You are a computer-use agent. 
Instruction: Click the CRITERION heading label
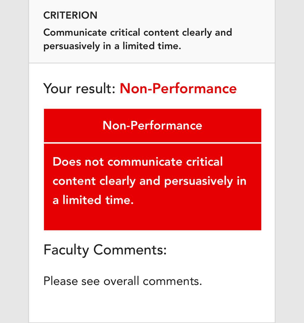[x=70, y=15]
